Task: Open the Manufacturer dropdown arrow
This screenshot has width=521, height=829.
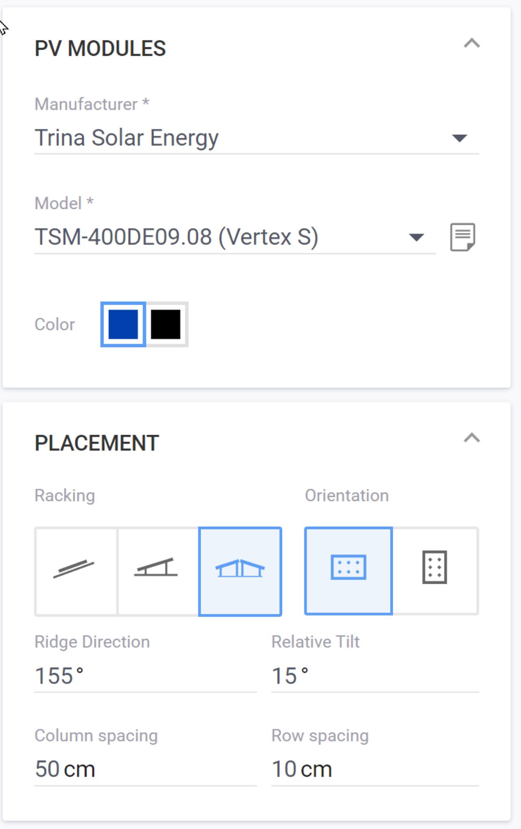Action: [460, 138]
